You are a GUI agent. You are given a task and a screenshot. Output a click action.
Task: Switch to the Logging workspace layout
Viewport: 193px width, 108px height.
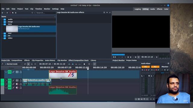click(x=138, y=9)
